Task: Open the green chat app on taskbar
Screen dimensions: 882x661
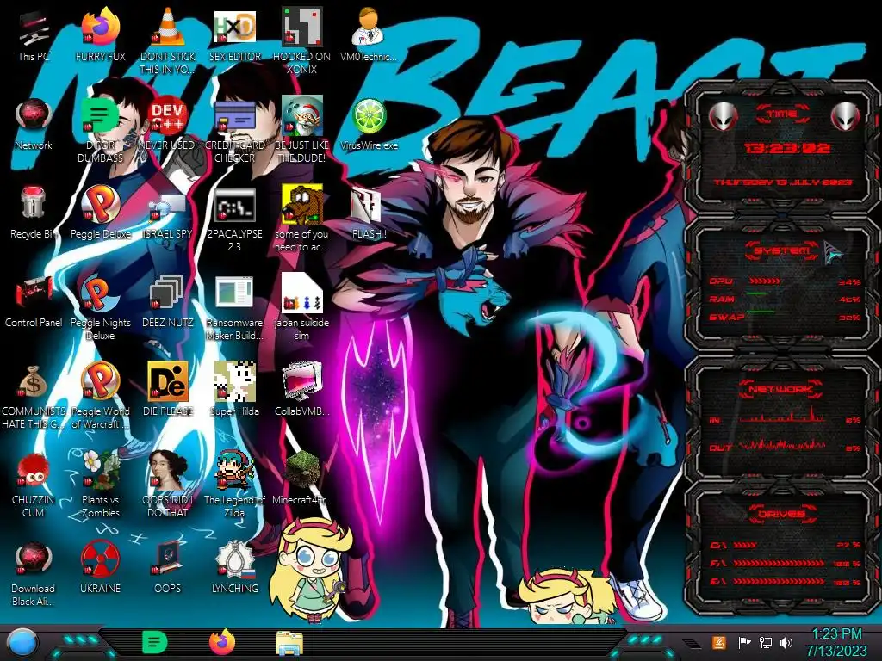Action: (x=154, y=642)
